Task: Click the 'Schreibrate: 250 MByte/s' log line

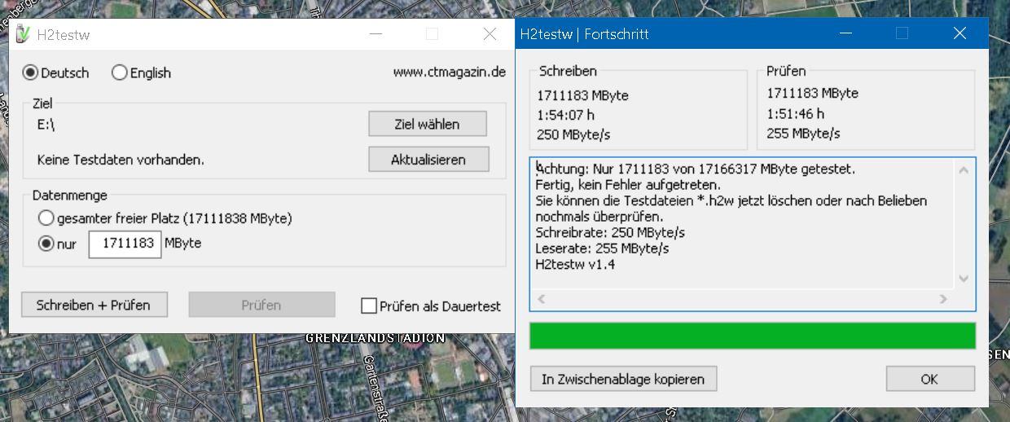Action: (x=610, y=232)
